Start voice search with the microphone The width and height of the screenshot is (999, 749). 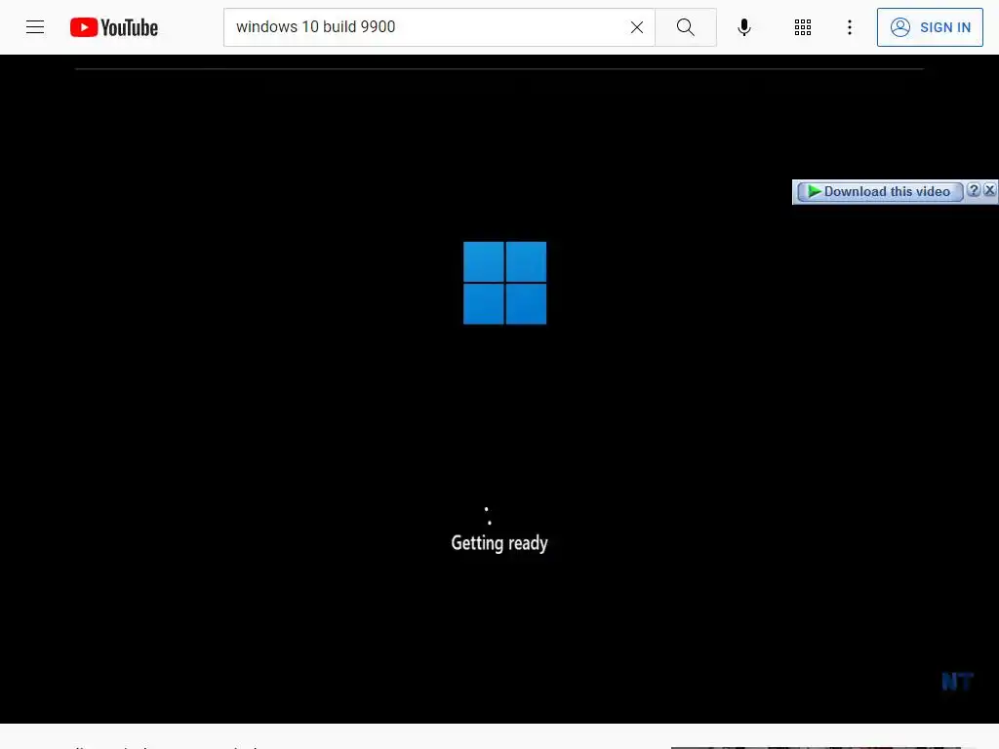[x=743, y=27]
